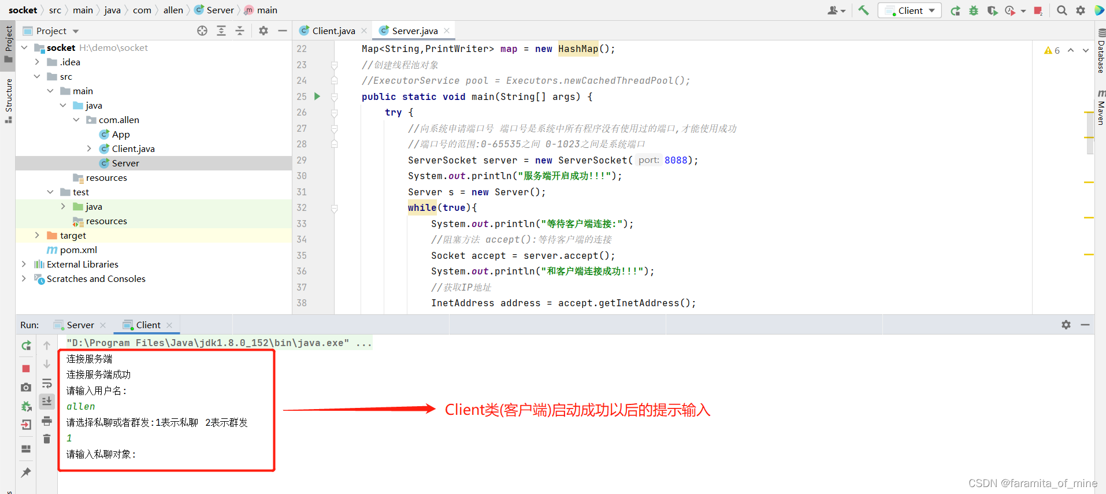Click Expand All in Project panel
Image resolution: width=1106 pixels, height=494 pixels.
coord(221,31)
